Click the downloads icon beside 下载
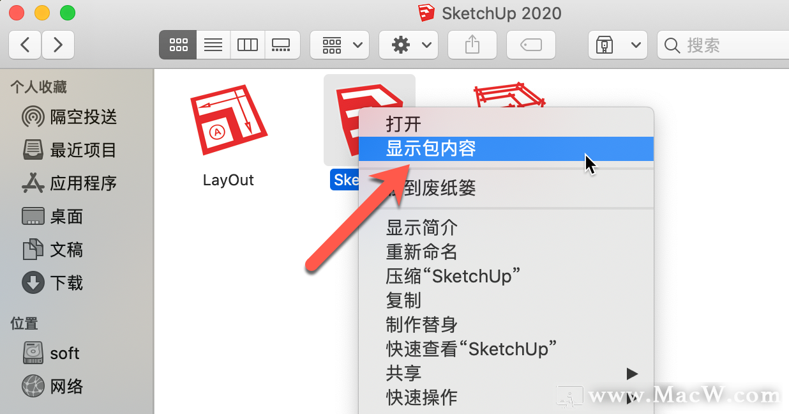 tap(33, 283)
